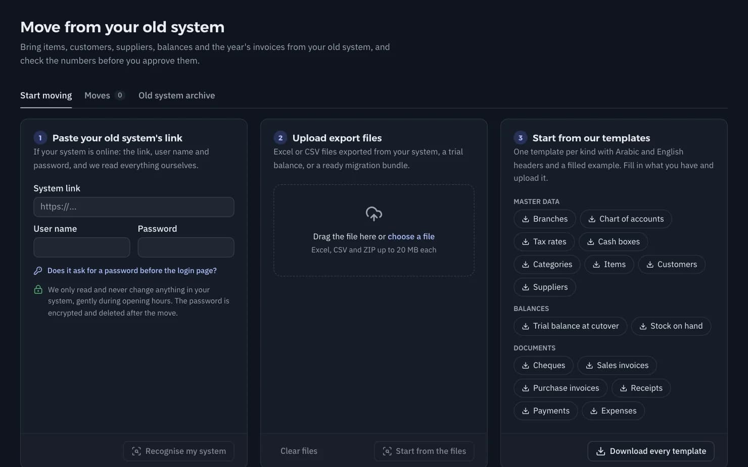Screen dimensions: 748x467
Task: Click Start from the files
Action: [424, 451]
